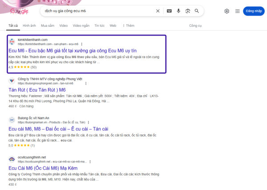Open Google Lens image search
This screenshot has width=267, height=190.
coord(187,11)
